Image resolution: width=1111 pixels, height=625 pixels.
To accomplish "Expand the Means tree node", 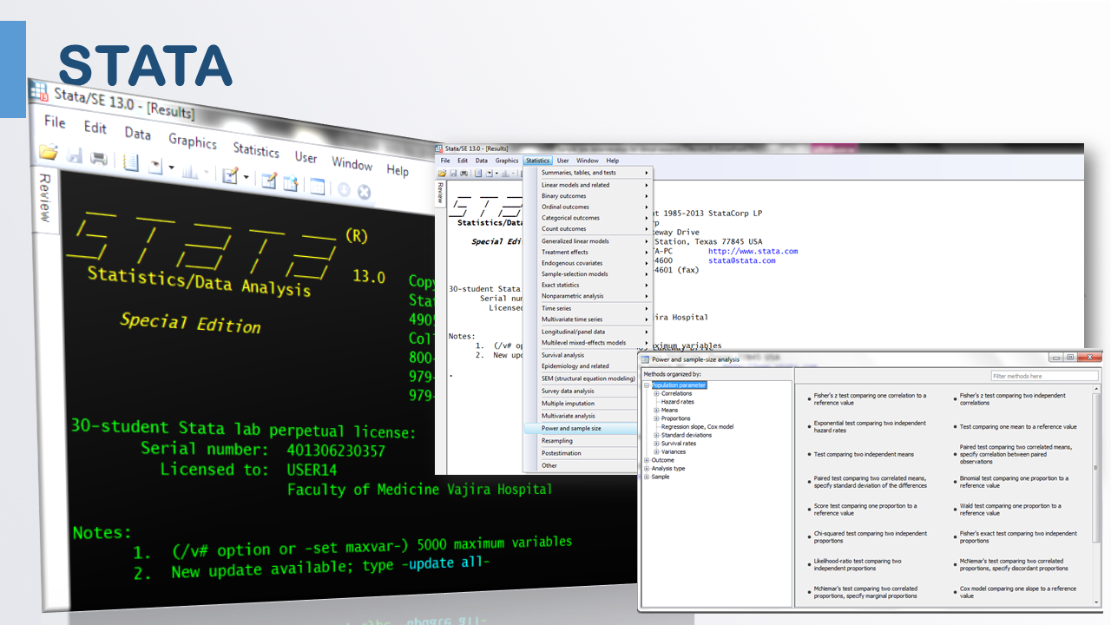I will pyautogui.click(x=657, y=411).
